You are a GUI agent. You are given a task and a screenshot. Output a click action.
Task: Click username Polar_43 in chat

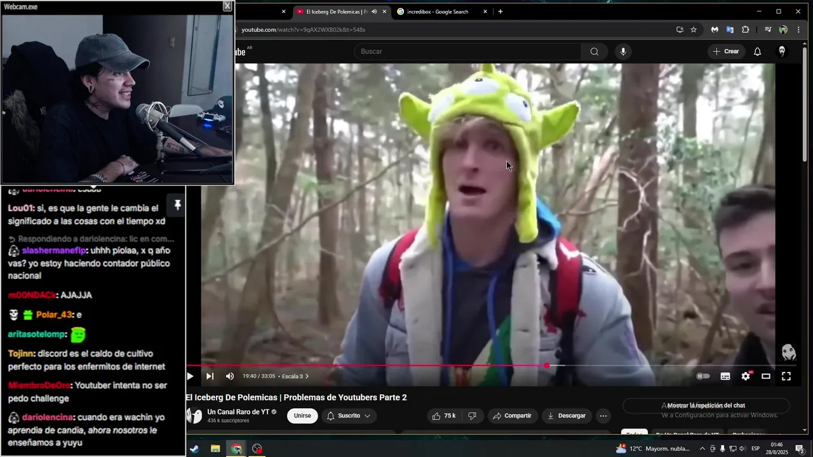pos(55,315)
